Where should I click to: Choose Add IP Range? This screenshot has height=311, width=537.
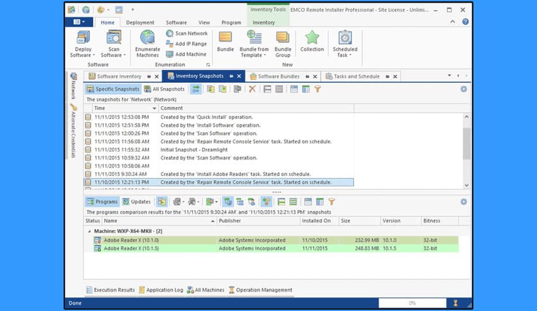click(187, 44)
